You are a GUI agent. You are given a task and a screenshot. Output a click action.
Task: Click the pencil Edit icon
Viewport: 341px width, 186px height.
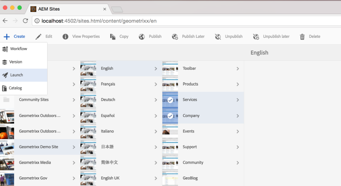38,36
